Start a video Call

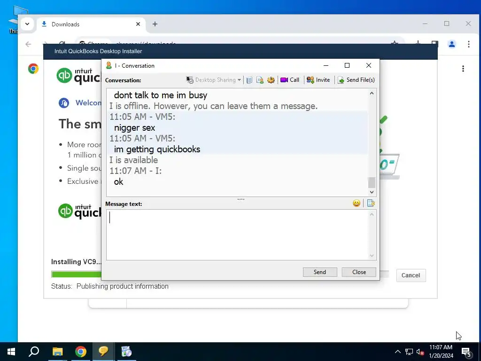point(290,80)
